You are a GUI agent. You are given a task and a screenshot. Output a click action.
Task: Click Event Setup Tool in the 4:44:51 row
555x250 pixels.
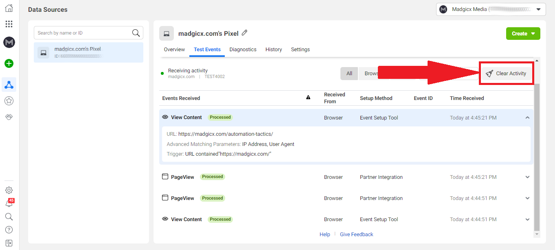pyautogui.click(x=379, y=220)
